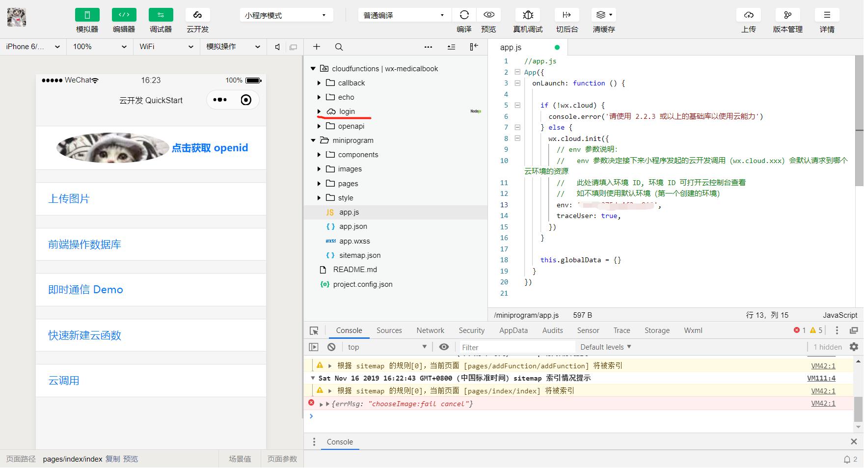The width and height of the screenshot is (864, 468).
Task: Expand the login cloud function folder
Action: pos(319,111)
